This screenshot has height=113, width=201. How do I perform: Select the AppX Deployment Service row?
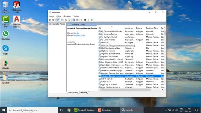click(131, 65)
